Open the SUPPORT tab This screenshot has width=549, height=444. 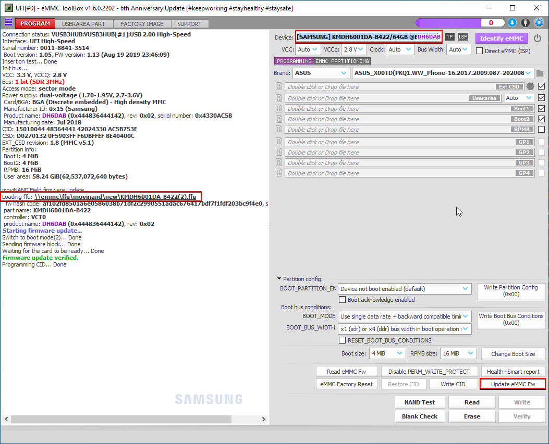189,24
